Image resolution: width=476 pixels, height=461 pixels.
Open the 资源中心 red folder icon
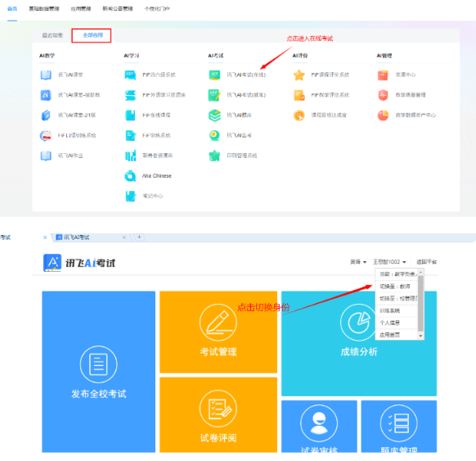coord(383,75)
